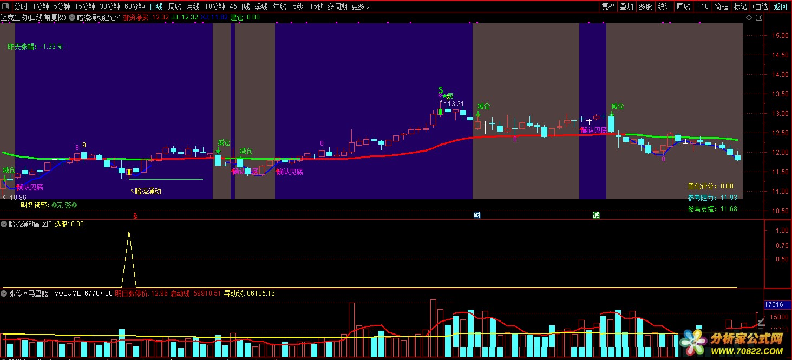792x360 pixels.
Task: Click the 参考支撑 11.68 text
Action: (x=712, y=209)
